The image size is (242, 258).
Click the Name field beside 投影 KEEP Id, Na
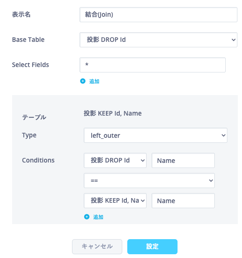183,201
